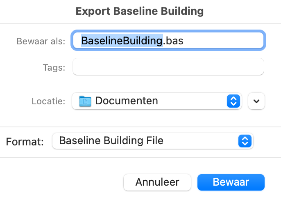Screen dimensions: 281x207
Task: Click the blue arrows on Format popup
Action: [x=245, y=141]
